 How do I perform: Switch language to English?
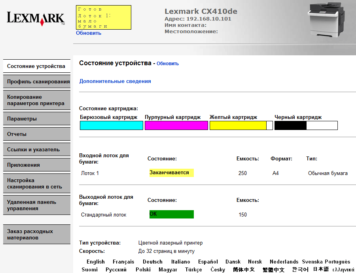(x=96, y=262)
